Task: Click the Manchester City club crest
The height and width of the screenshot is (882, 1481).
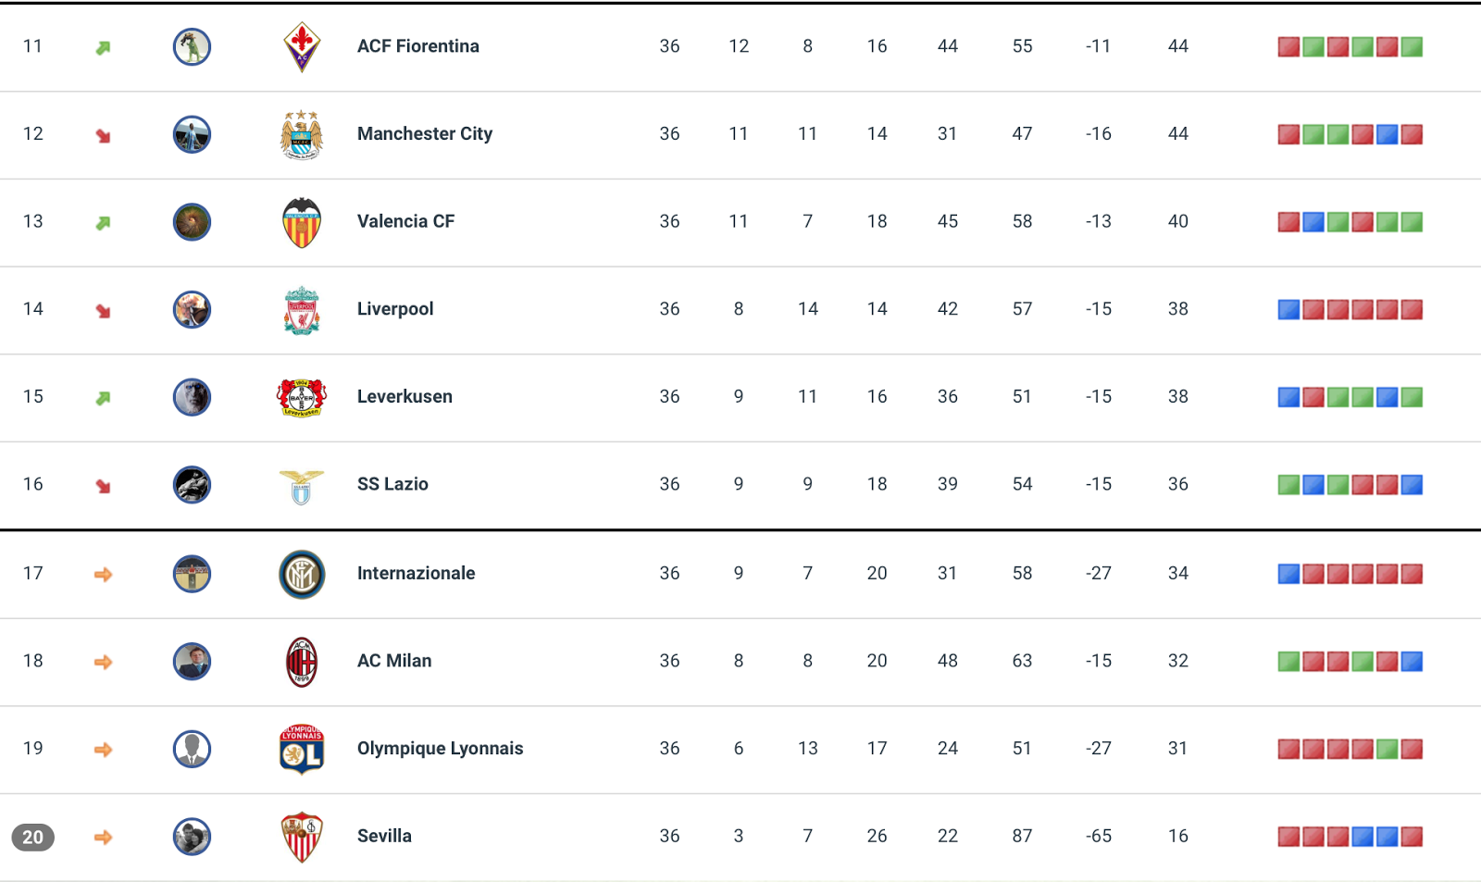Action: point(302,135)
